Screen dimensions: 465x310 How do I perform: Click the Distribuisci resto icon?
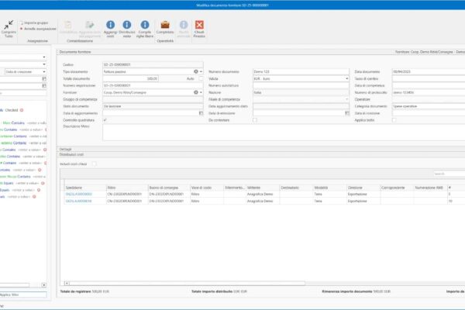(127, 25)
